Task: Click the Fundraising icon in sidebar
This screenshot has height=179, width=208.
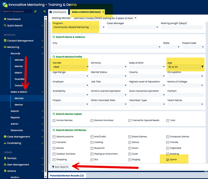Action: (5, 143)
